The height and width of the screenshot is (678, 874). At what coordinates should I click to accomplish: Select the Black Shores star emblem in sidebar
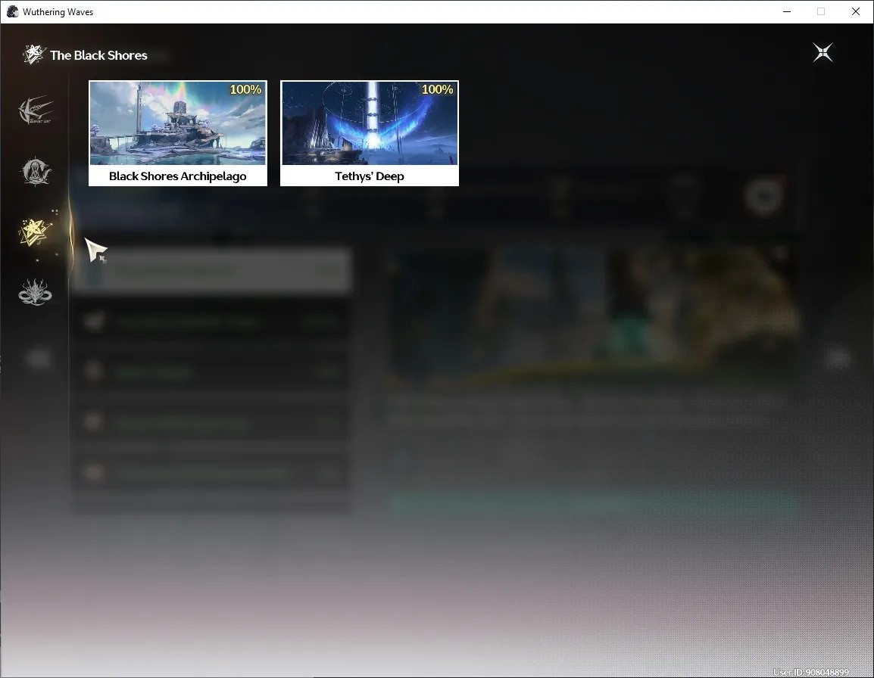35,232
